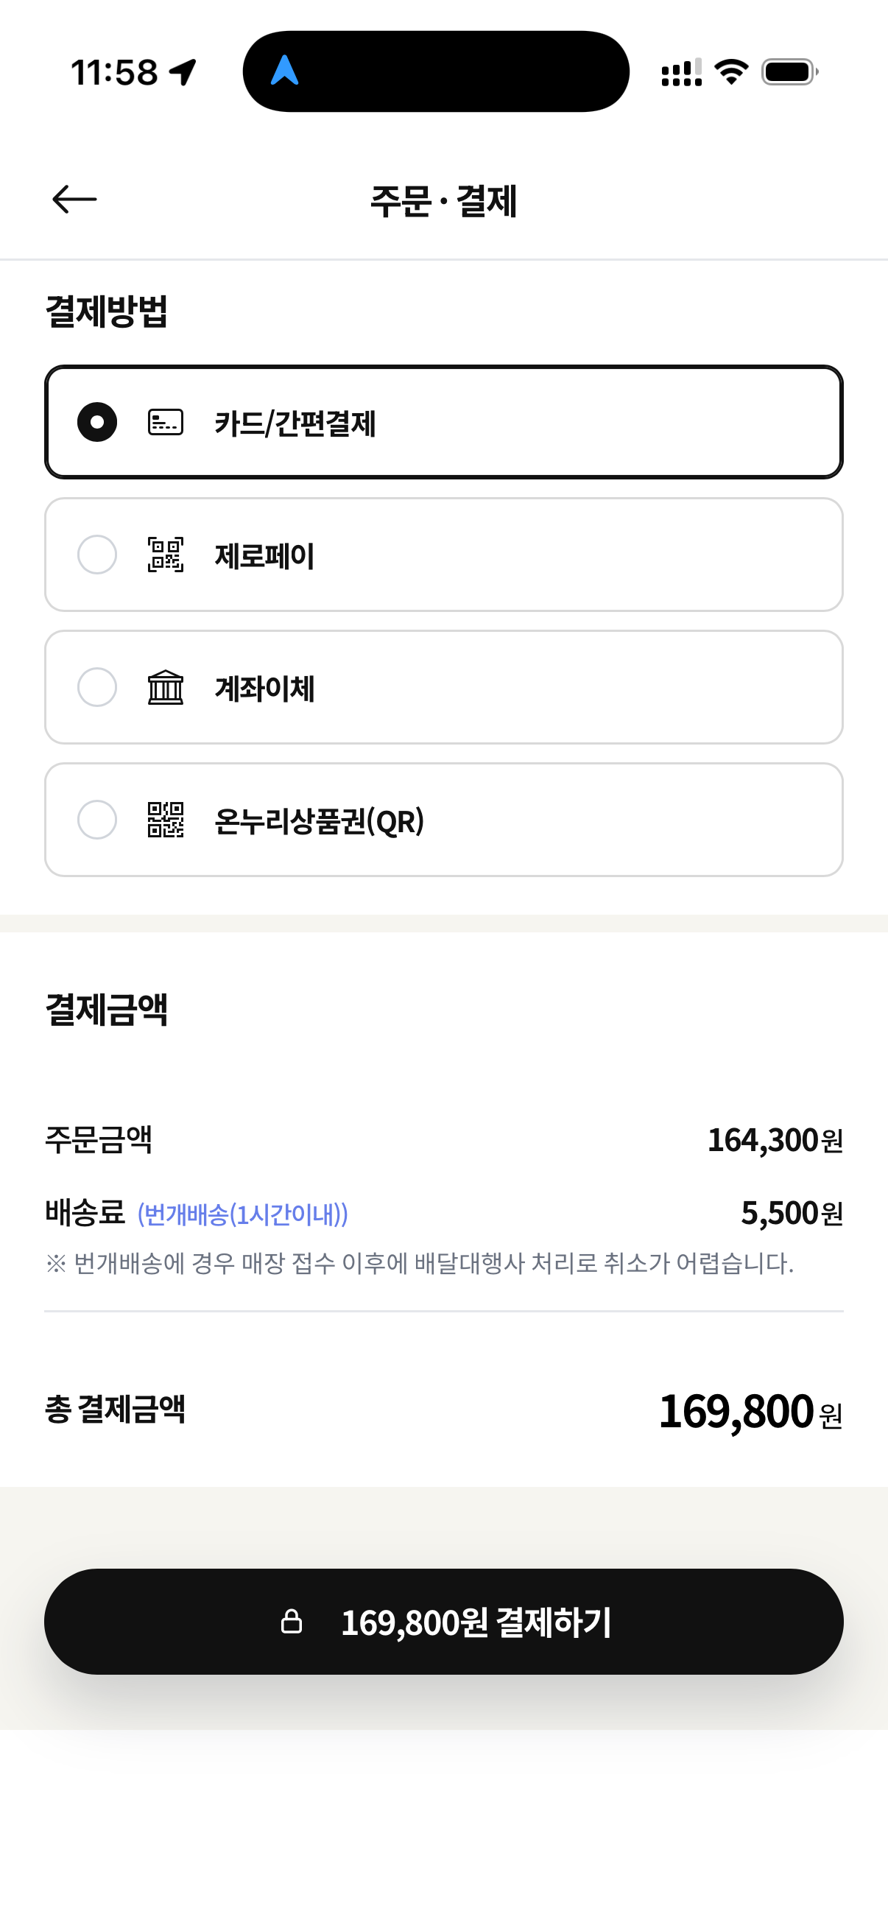This screenshot has height=1931, width=888.
Task: Click the lock icon on pay button
Action: click(292, 1622)
